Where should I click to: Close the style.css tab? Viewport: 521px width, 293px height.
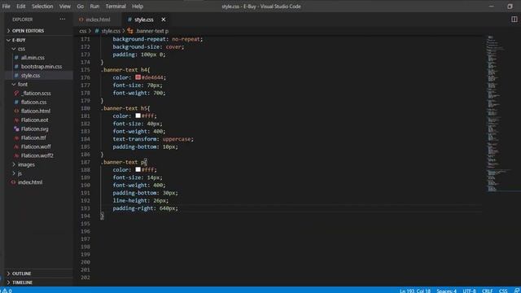[x=163, y=20]
